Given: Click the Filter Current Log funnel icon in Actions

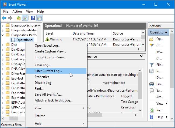Looking at the screenshot, I should pos(152,65).
